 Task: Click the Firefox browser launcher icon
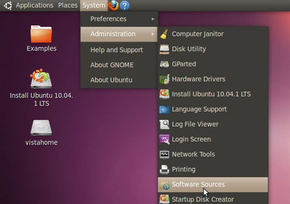pyautogui.click(x=113, y=5)
